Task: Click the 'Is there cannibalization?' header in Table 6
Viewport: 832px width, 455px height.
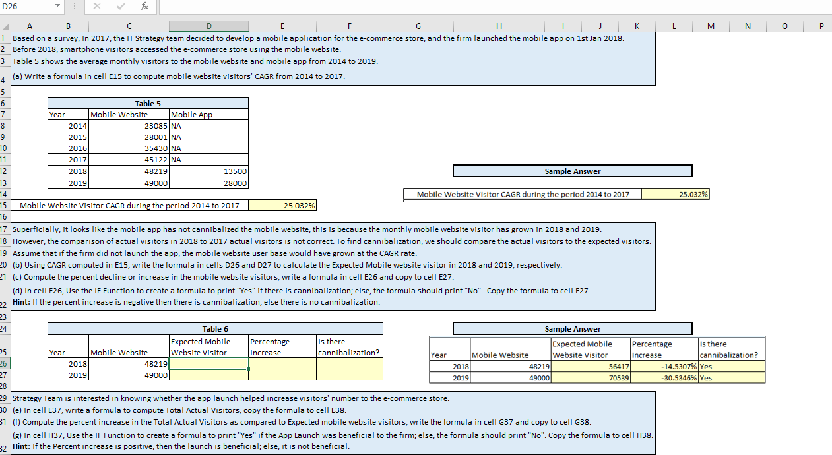Action: point(350,347)
